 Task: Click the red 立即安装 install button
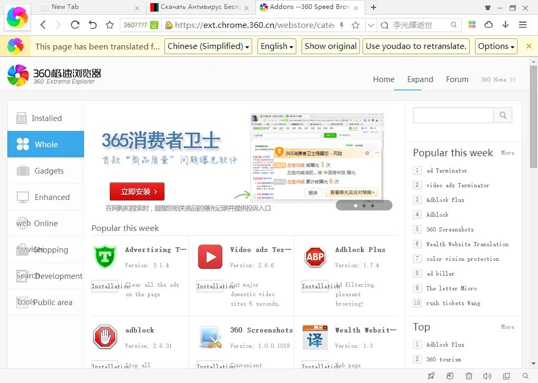tap(137, 191)
